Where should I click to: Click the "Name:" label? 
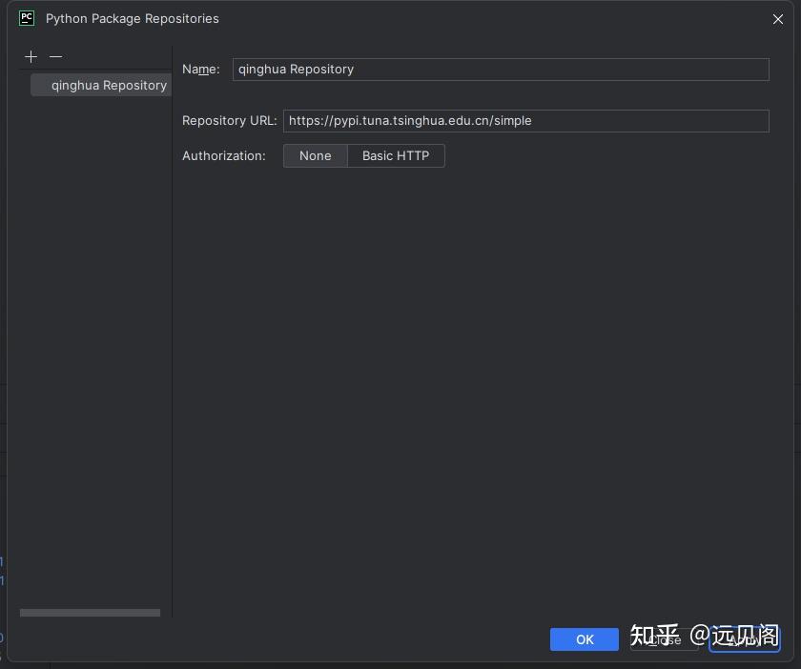click(x=200, y=70)
